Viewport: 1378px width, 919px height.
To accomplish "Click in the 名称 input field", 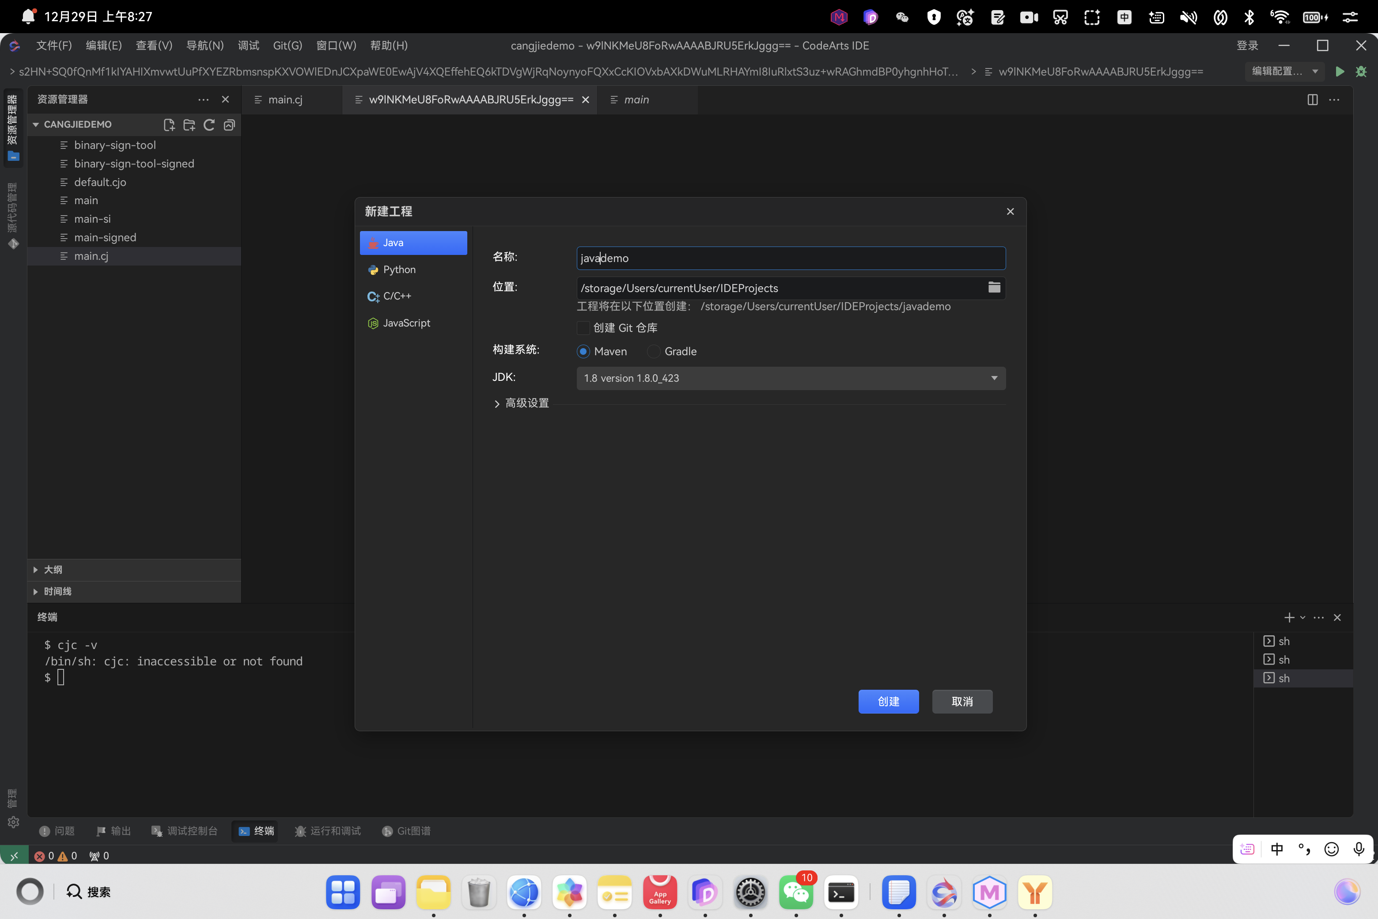I will (x=790, y=258).
